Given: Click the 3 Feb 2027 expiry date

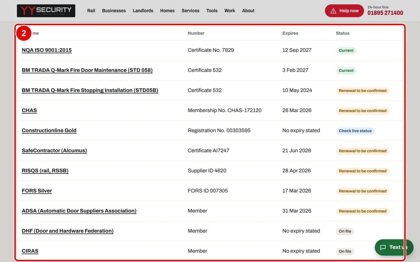Looking at the screenshot, I should pyautogui.click(x=295, y=70).
